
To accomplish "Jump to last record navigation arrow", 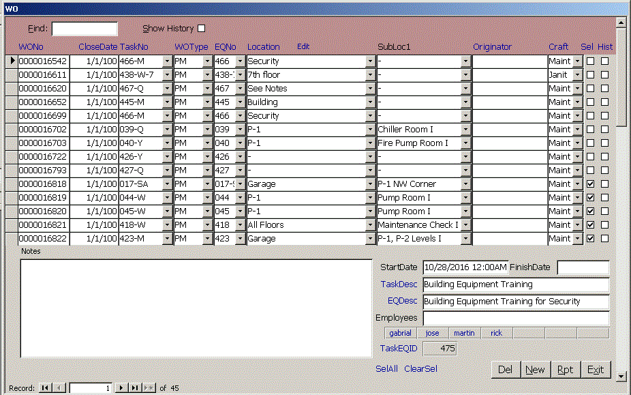I will (x=135, y=387).
